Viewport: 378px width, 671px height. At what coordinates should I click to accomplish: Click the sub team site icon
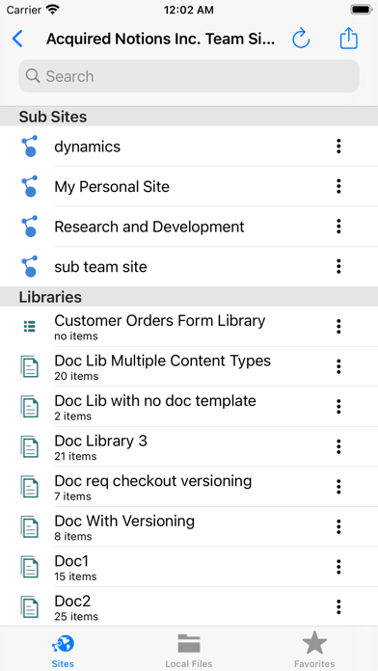coord(30,267)
